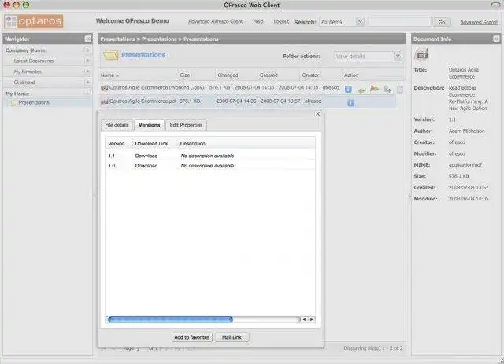Click in the search text field
The image size is (504, 364).
(x=399, y=22)
